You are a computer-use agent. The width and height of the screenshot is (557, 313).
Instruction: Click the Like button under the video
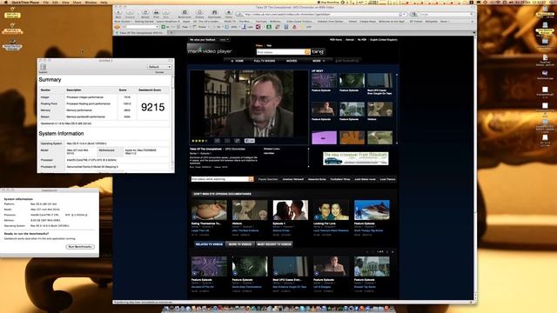pyautogui.click(x=250, y=141)
